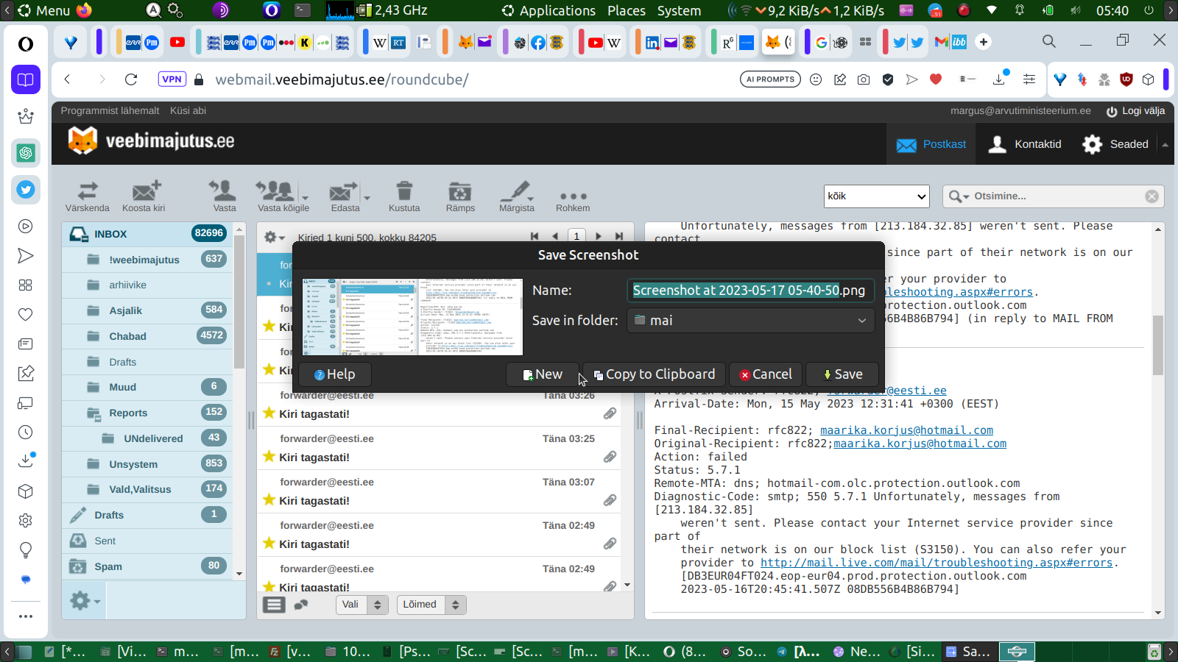Viewport: 1178px width, 662px height.
Task: Open the Lõimed threads dropdown
Action: (431, 605)
